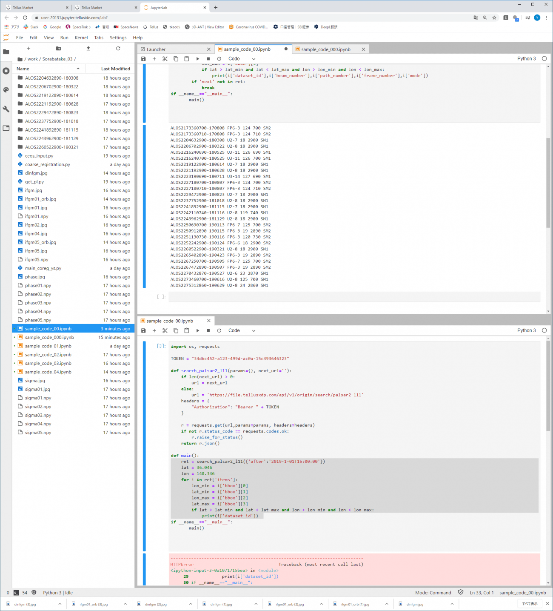Click the New Launcher plus icon
The image size is (553, 611).
coord(29,49)
